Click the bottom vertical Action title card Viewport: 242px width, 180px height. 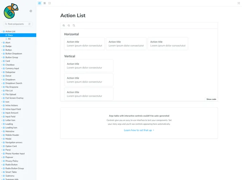pyautogui.click(x=89, y=94)
